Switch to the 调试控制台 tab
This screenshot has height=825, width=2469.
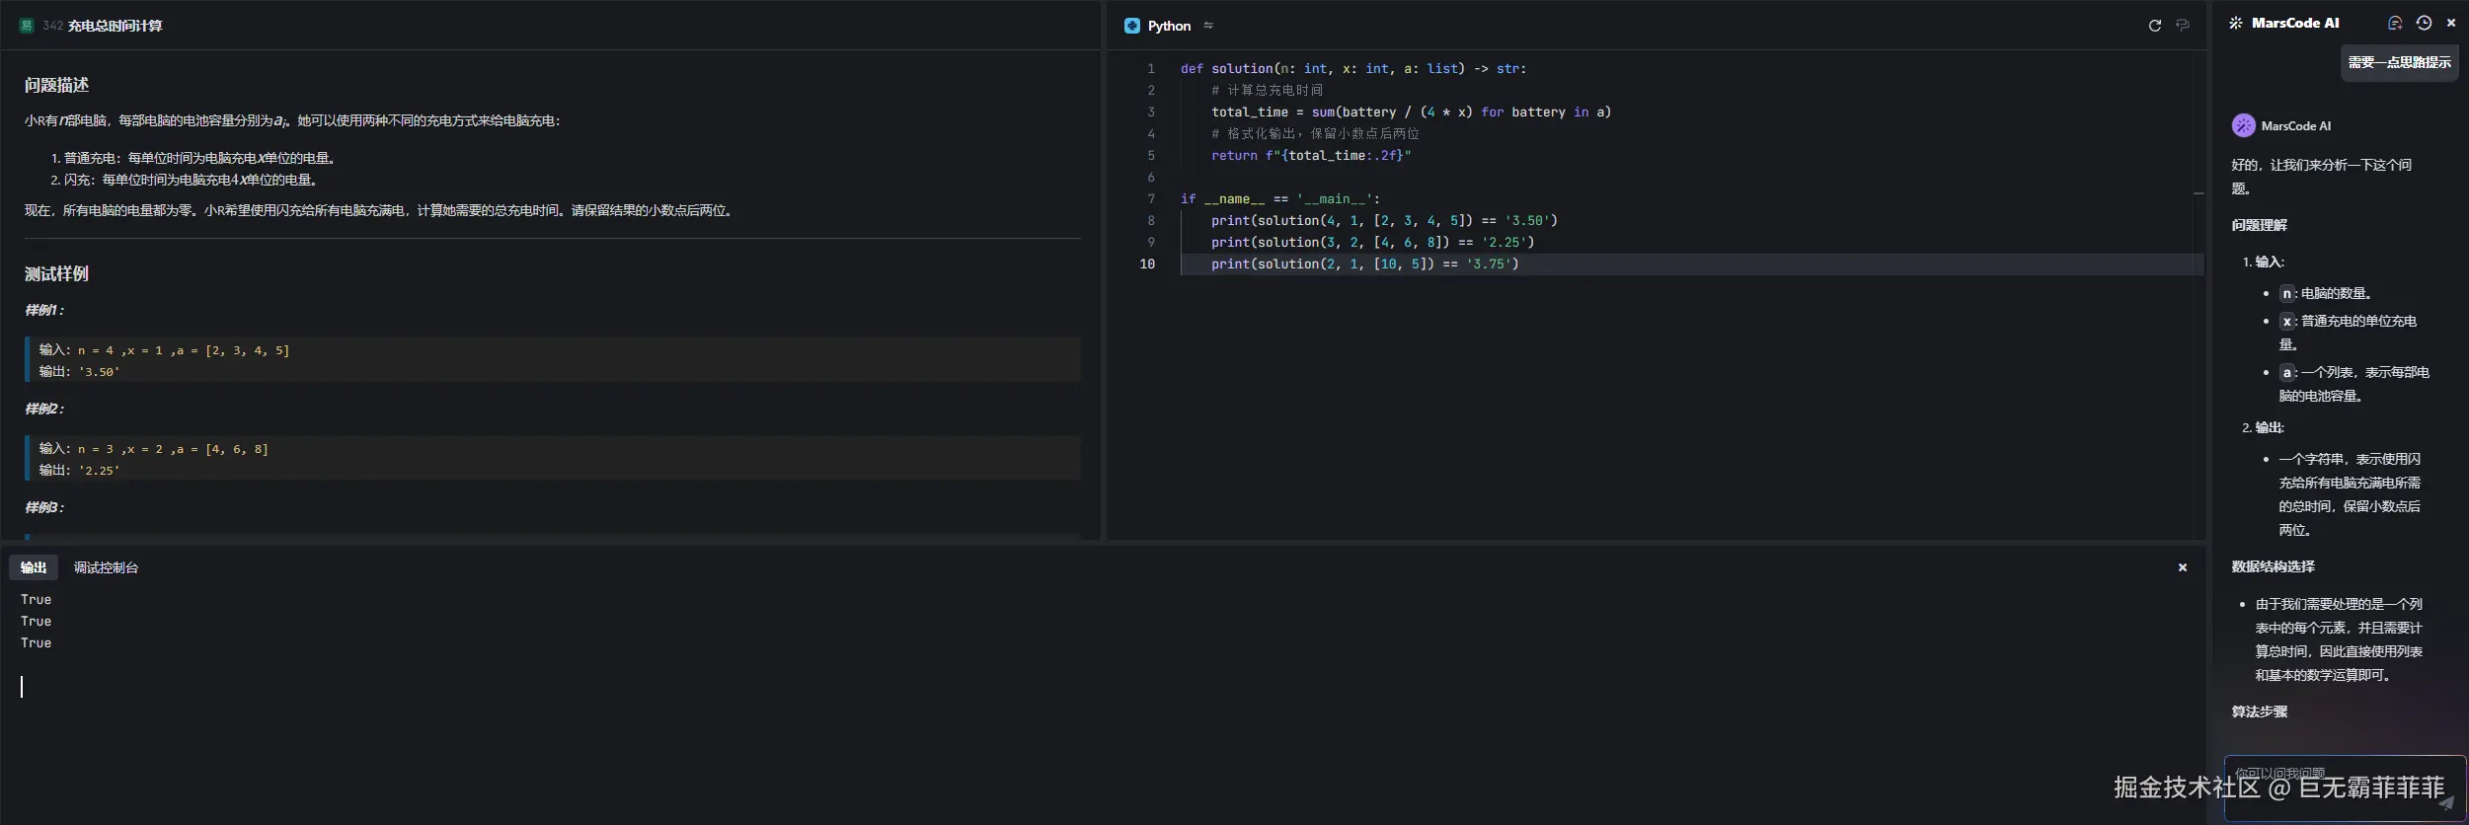(106, 567)
